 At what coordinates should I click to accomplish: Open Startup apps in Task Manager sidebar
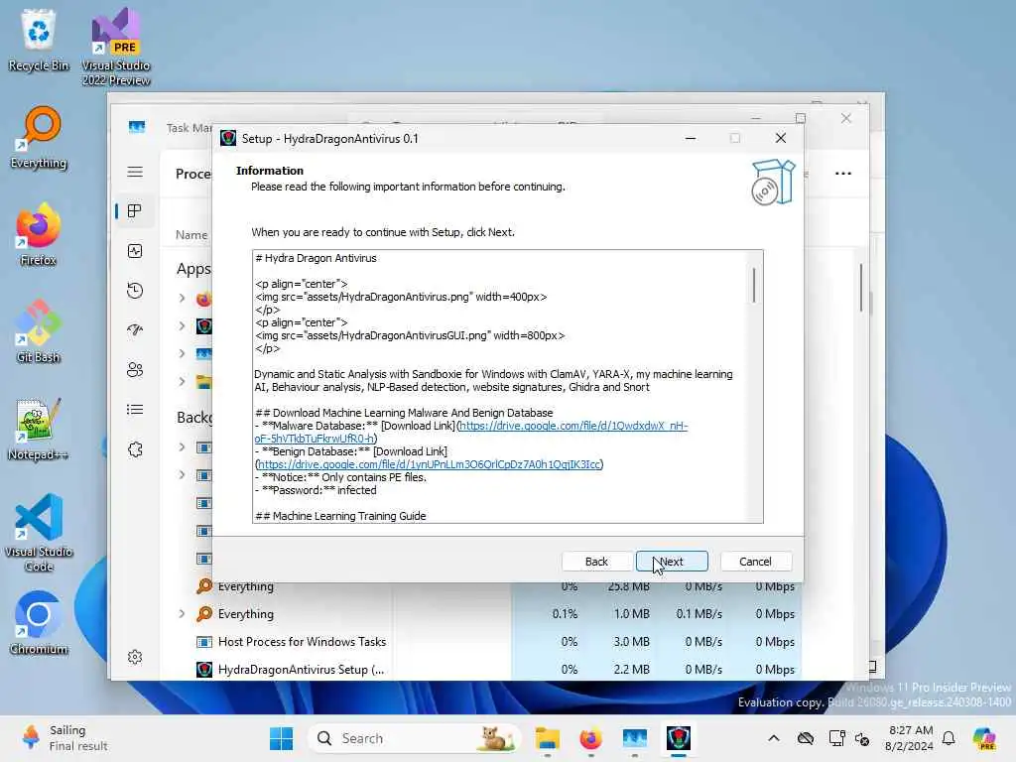click(x=135, y=329)
